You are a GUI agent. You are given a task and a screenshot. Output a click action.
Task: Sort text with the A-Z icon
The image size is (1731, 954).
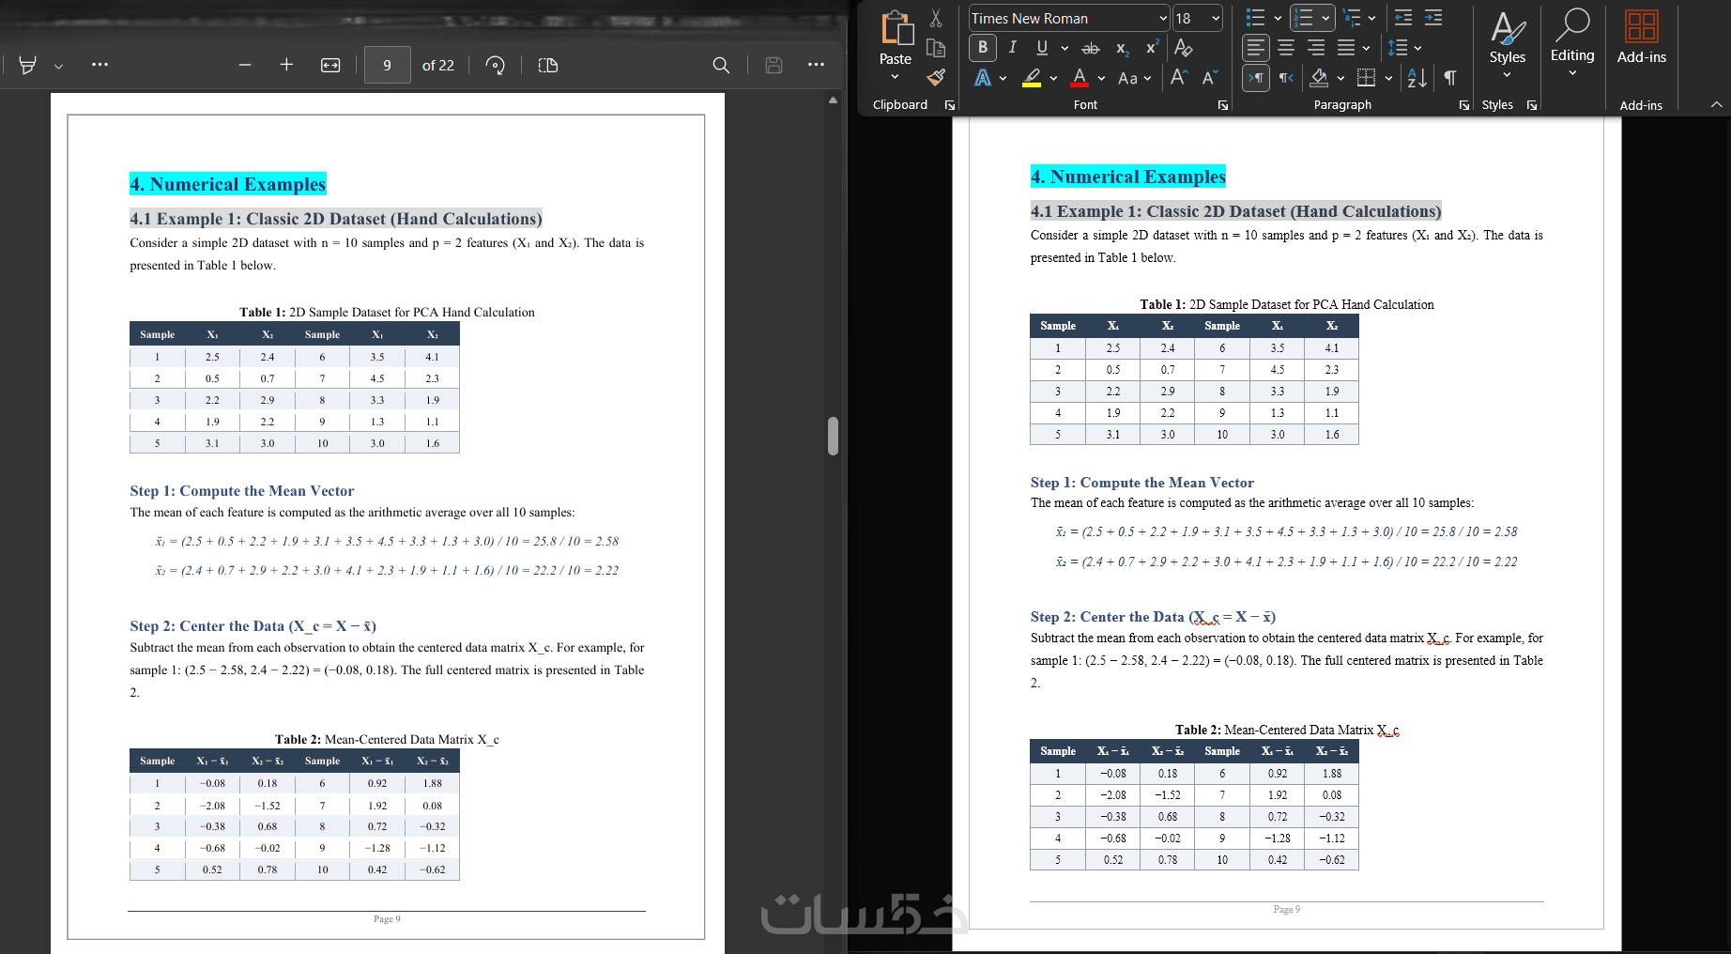(1417, 78)
